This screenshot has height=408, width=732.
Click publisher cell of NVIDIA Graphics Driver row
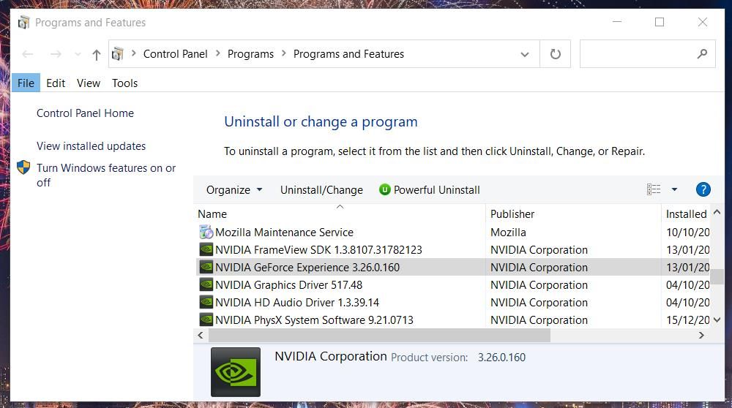pyautogui.click(x=539, y=285)
